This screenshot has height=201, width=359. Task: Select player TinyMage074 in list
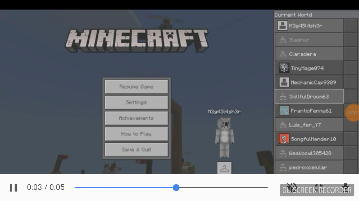click(x=309, y=68)
